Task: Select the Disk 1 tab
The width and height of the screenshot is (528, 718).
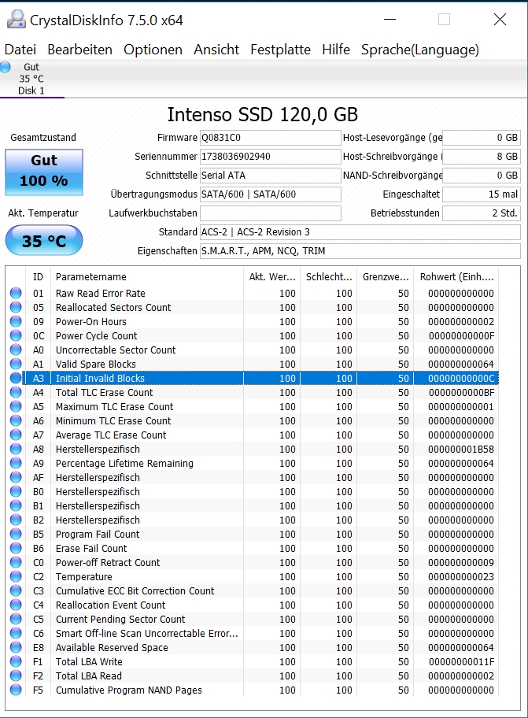Action: click(x=31, y=79)
